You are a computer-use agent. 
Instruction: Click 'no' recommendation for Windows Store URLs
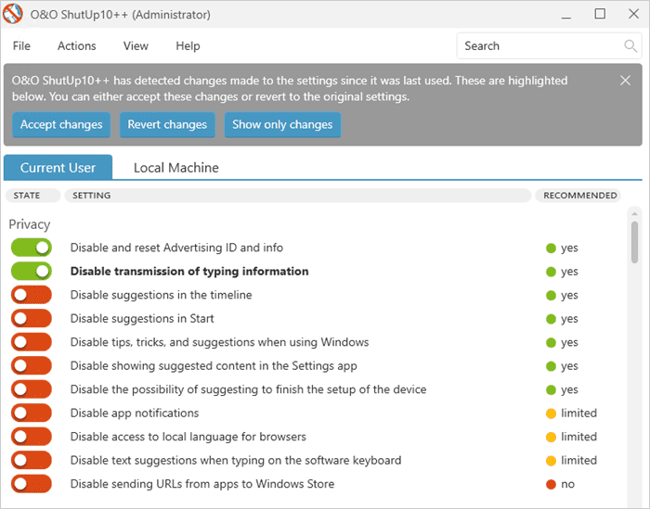567,484
